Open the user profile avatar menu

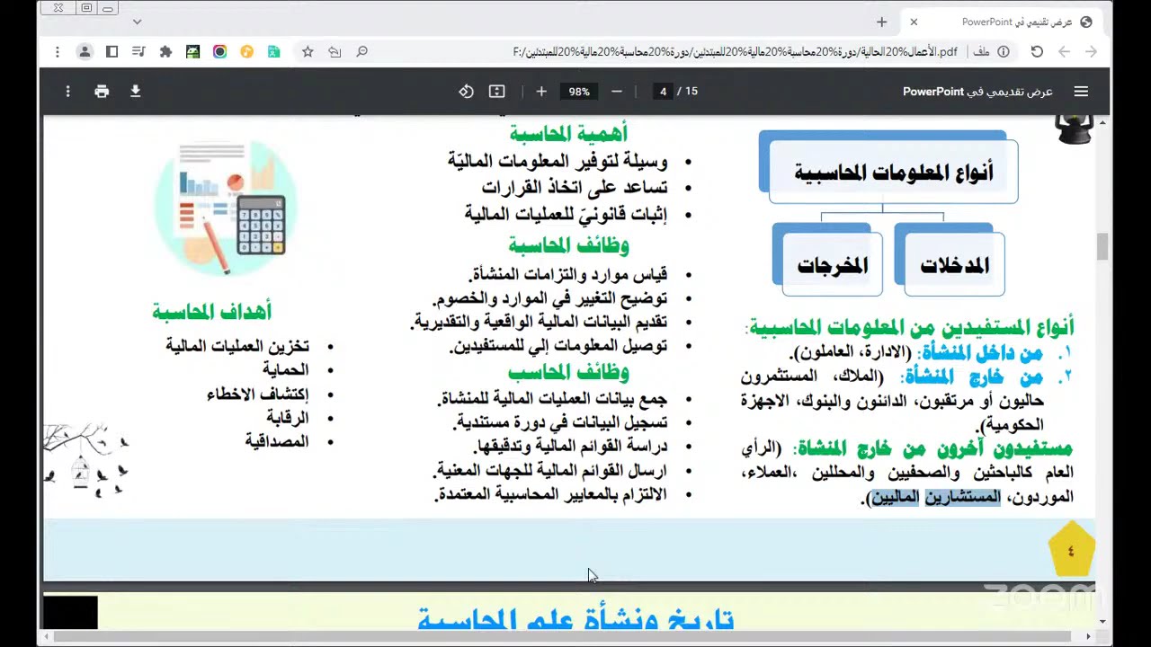(x=85, y=52)
